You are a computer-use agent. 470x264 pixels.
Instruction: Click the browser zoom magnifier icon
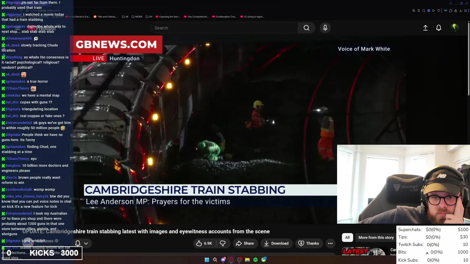tap(414, 11)
